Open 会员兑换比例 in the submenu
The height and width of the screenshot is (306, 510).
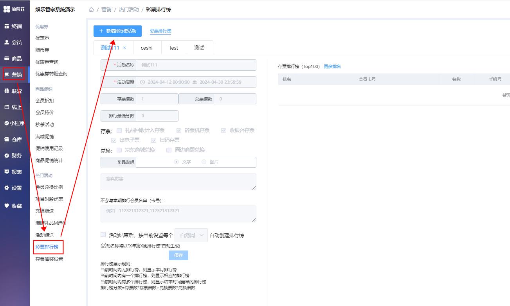49,187
